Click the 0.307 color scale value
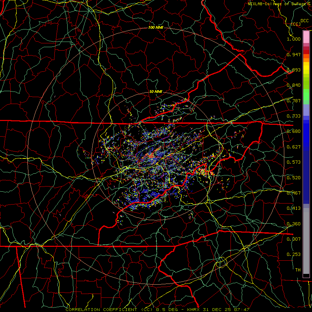312x312 pixels. pyautogui.click(x=294, y=239)
